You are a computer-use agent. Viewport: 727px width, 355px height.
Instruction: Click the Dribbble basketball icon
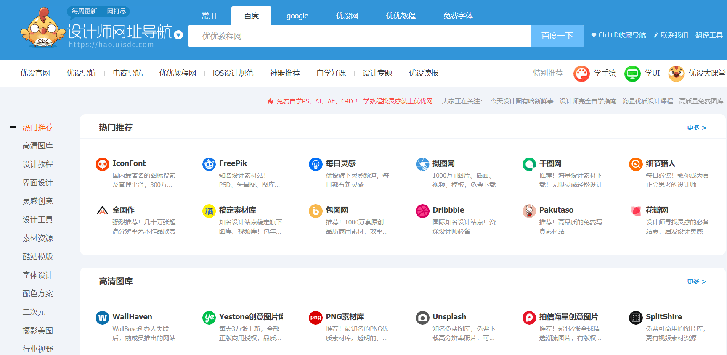point(422,211)
